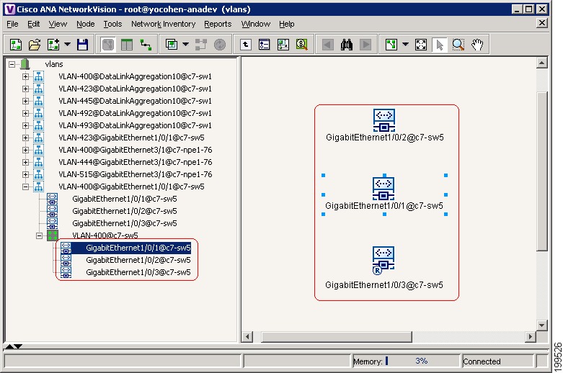The width and height of the screenshot is (563, 373).
Task: Expand VLAN-492@DataLinkAggregation10@c7-sw1 node
Action: [25, 113]
